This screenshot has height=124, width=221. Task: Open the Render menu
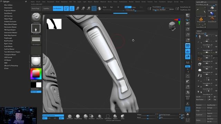[131, 2]
